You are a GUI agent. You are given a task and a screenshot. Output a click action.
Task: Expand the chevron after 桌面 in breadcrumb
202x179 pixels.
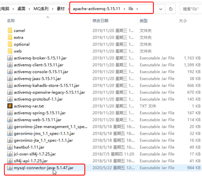pyautogui.click(x=30, y=9)
